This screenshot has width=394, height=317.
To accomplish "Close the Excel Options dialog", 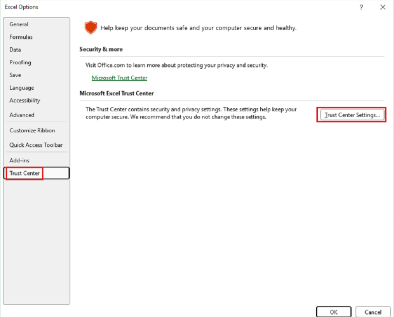I will click(383, 7).
